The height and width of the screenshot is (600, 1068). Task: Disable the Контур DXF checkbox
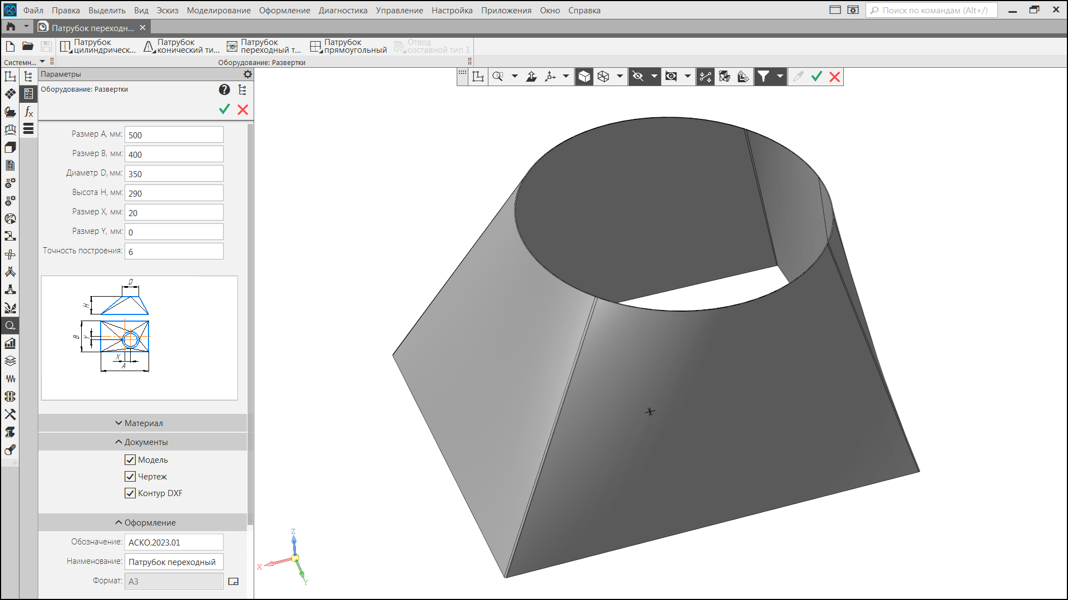[x=130, y=493]
